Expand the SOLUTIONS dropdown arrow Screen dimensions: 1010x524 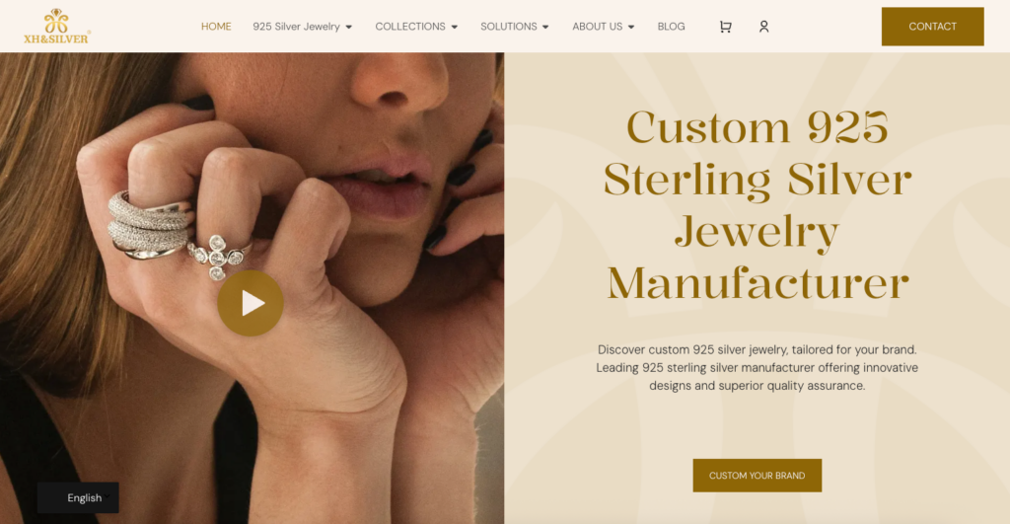tap(545, 27)
